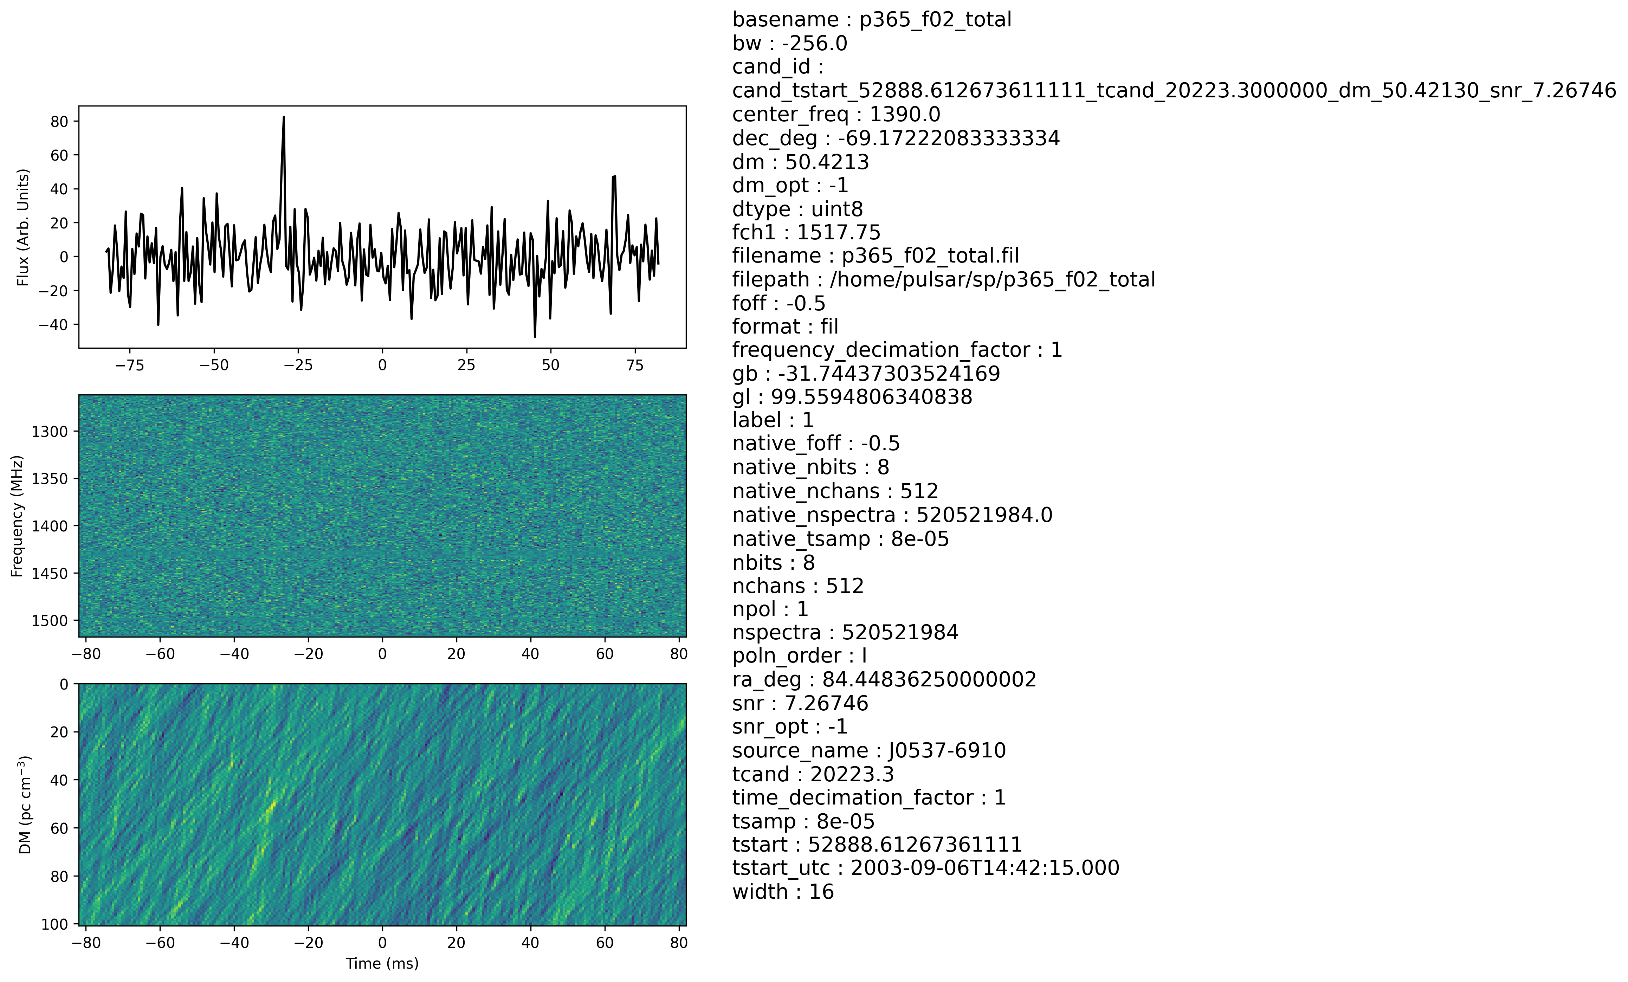
Task: Click the deepest flux dip near 45 ms
Action: tap(535, 336)
